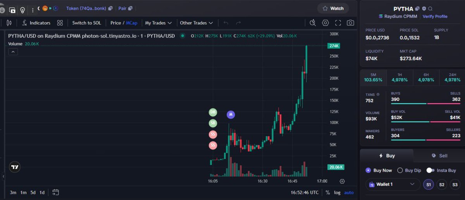This screenshot has width=465, height=200.
Task: Click the DB trade marker on chart
Action: pos(213,112)
